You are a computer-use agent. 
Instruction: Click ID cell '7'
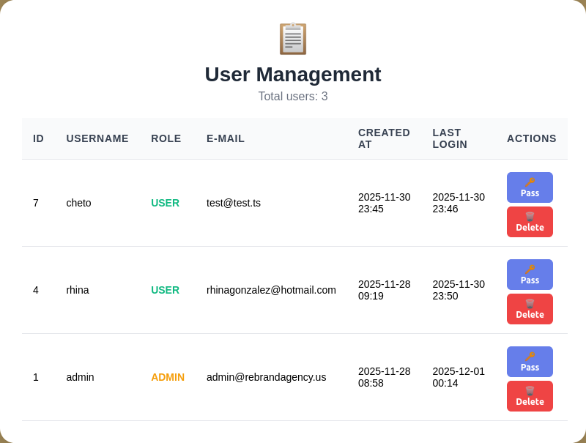coord(36,203)
